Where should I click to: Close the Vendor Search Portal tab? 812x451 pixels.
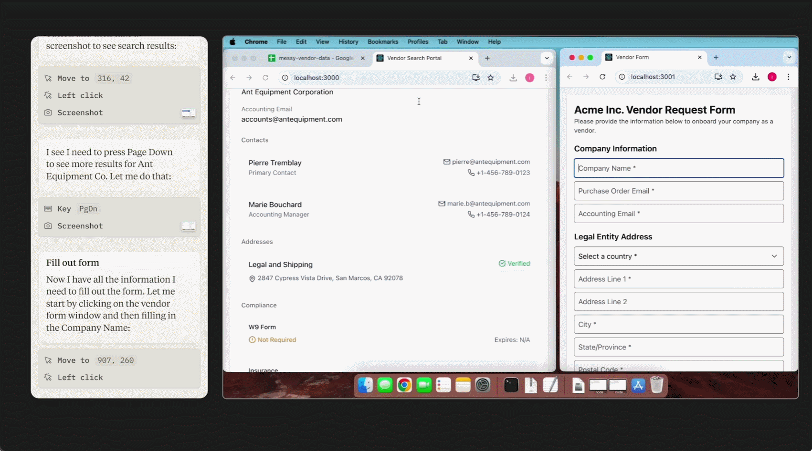471,58
